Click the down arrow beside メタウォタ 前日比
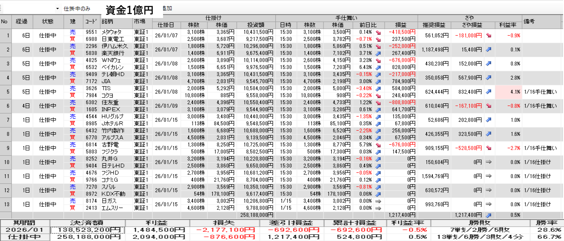 (378, 32)
